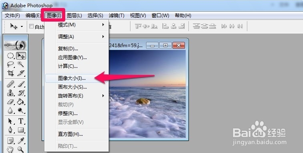This screenshot has width=303, height=153.
Task: Expand the 旋转画布(E) submenu
Action: click(x=76, y=96)
